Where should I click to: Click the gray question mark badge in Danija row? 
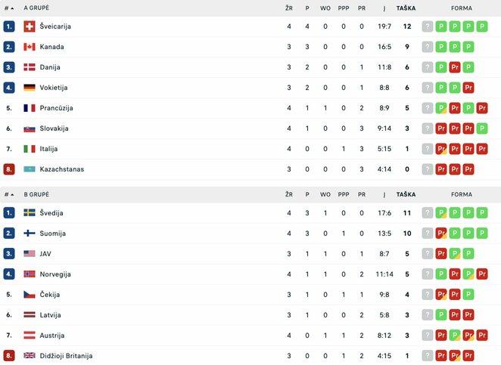coord(428,67)
